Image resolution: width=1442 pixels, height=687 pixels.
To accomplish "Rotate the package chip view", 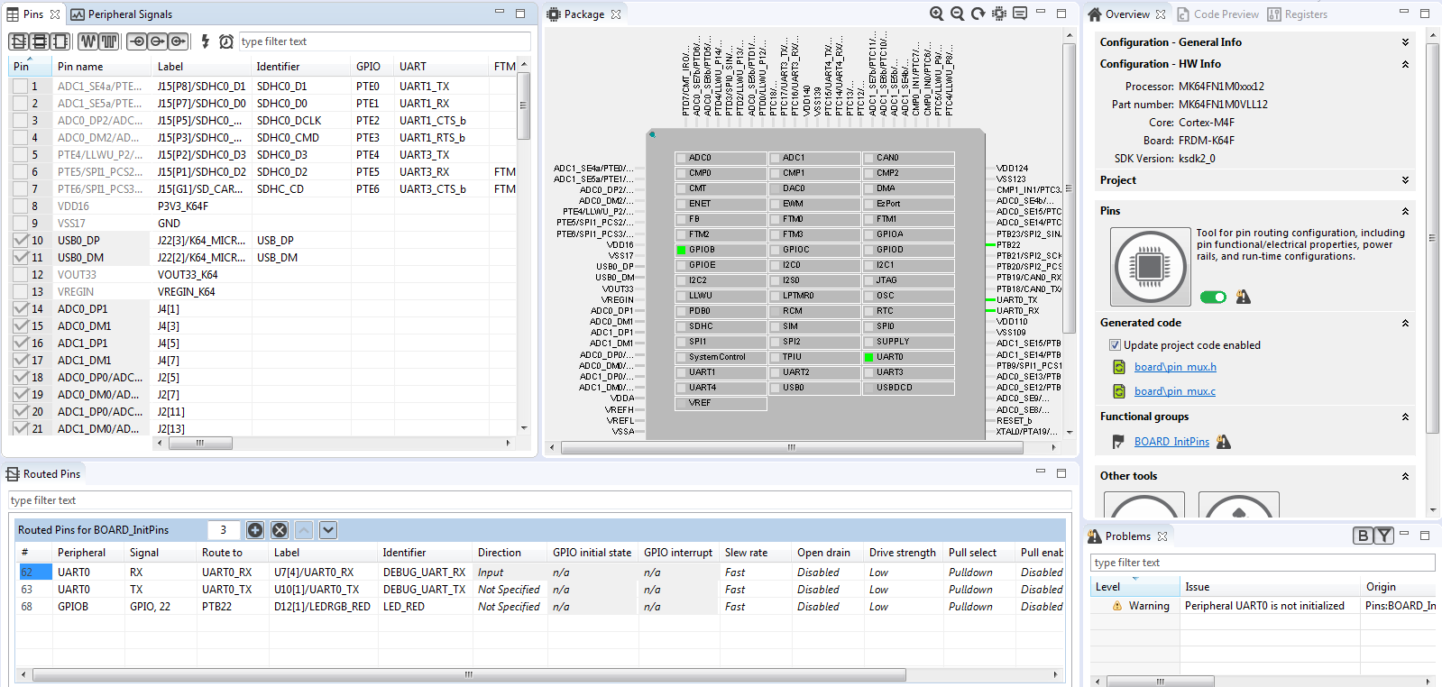I will [978, 14].
